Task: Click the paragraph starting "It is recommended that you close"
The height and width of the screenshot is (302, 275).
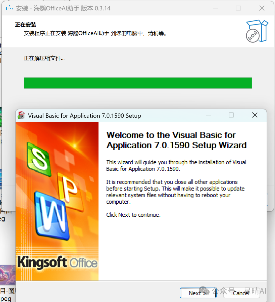Action: tap(175, 192)
